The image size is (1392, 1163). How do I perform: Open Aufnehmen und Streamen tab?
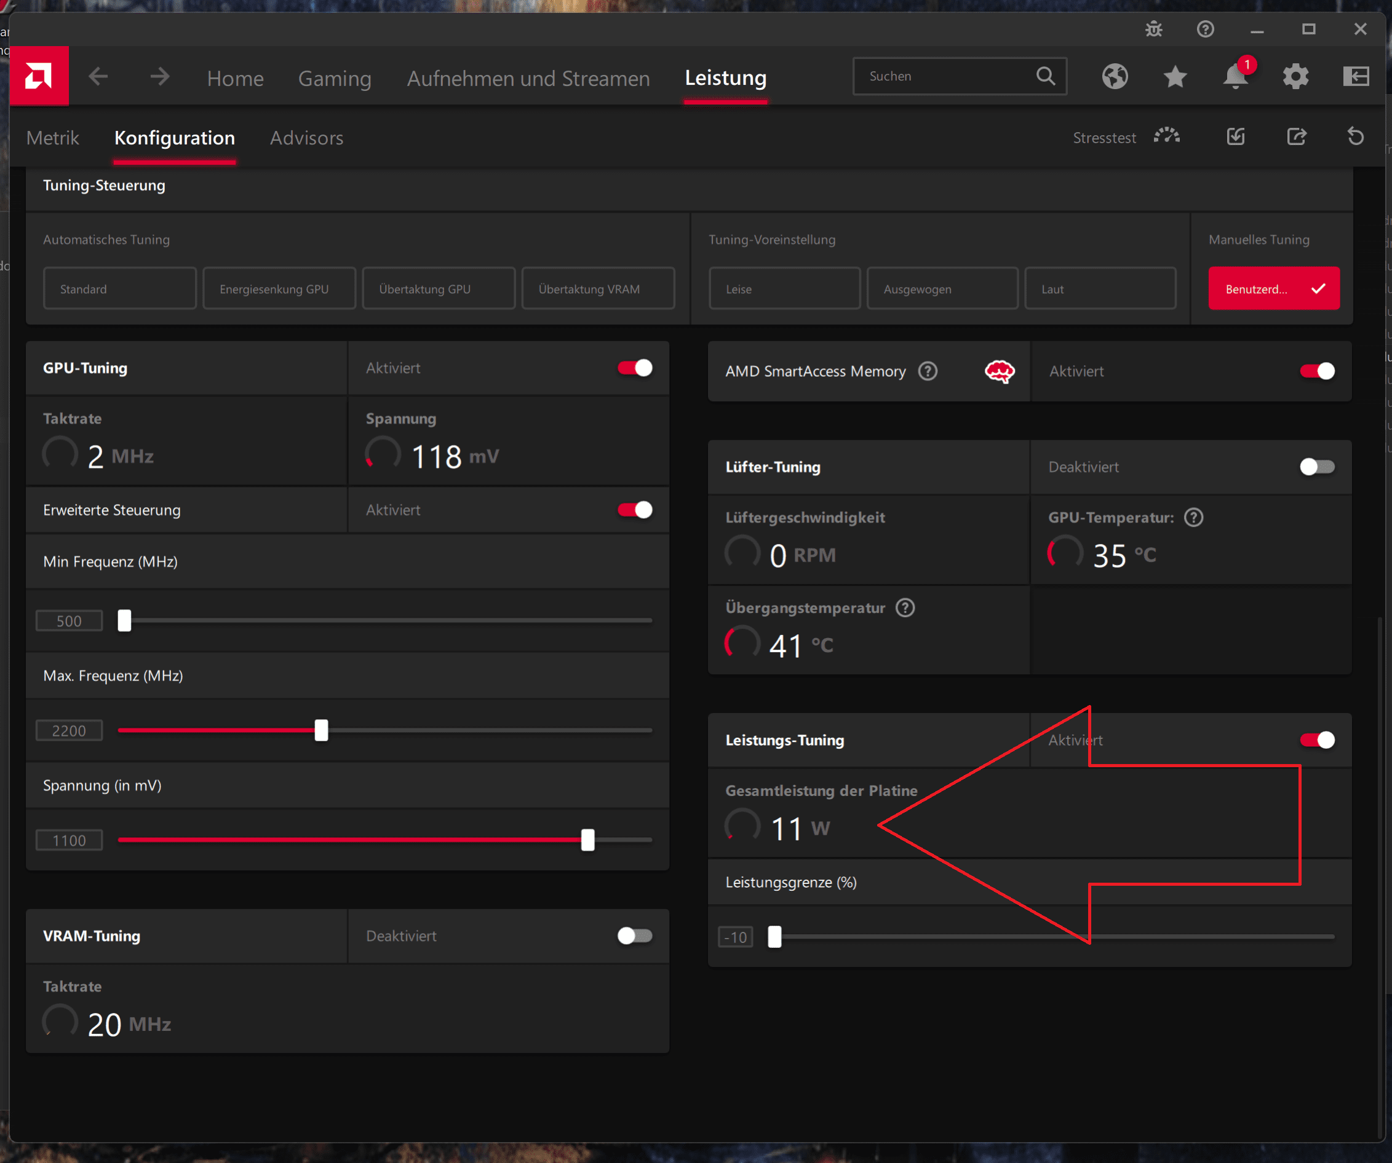[528, 78]
